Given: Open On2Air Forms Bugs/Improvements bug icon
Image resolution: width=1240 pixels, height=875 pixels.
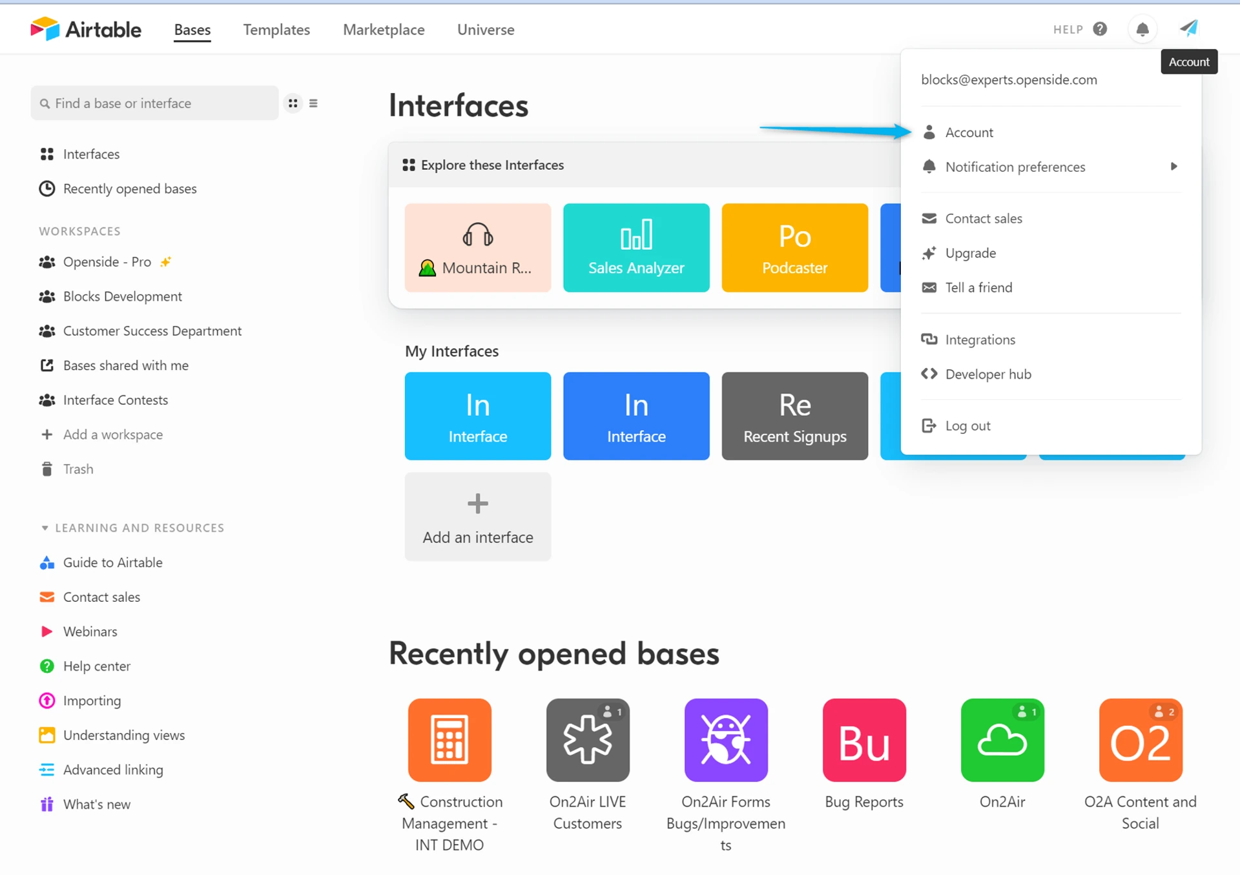Looking at the screenshot, I should click(725, 739).
